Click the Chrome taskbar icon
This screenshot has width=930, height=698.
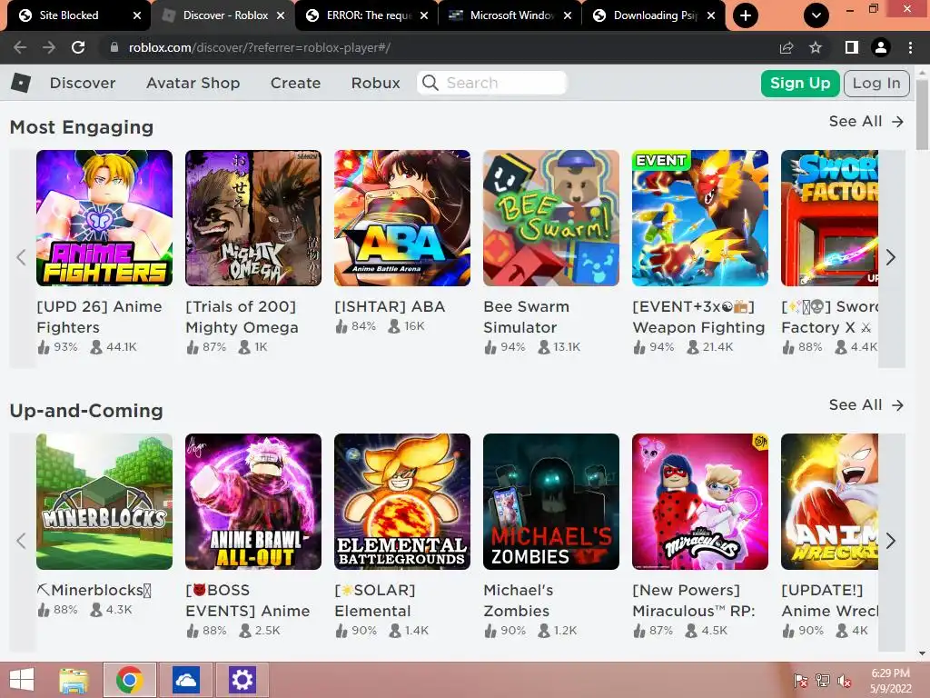130,680
